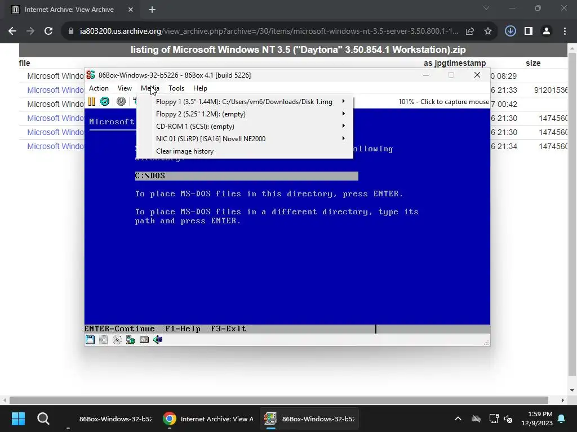
Task: Click the share page icon in address bar
Action: tap(470, 31)
